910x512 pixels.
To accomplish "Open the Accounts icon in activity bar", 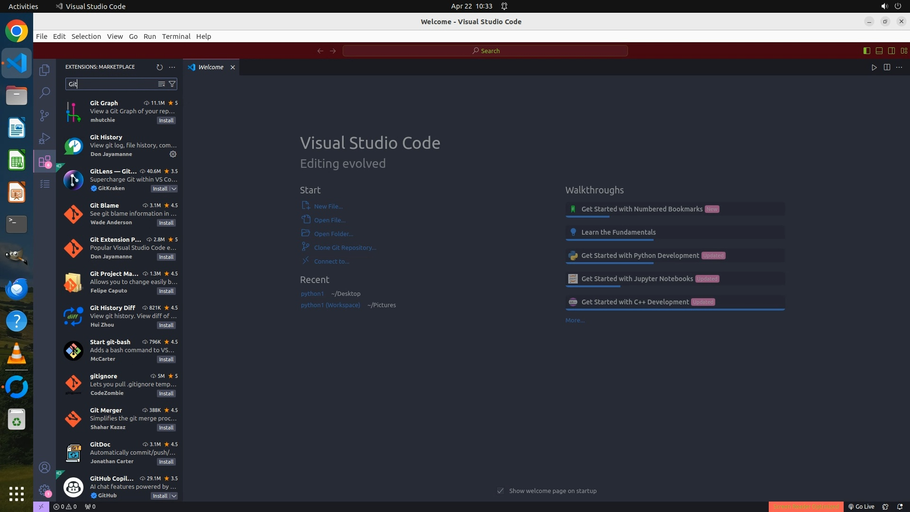I will (45, 468).
